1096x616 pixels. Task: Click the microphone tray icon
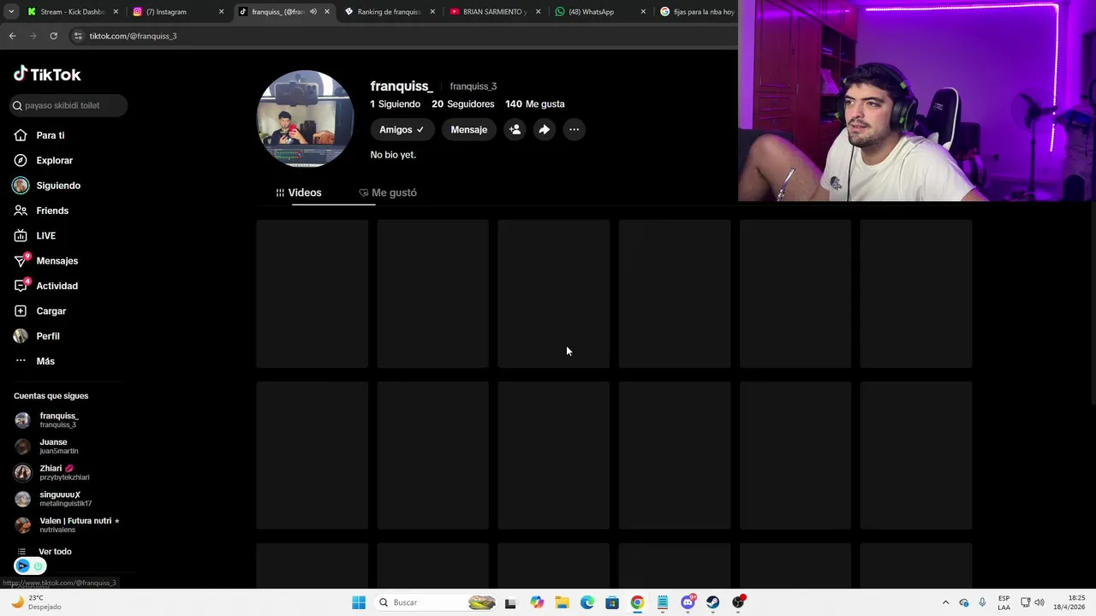click(x=982, y=602)
